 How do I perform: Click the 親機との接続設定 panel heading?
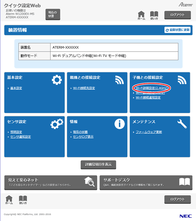[x=85, y=77]
